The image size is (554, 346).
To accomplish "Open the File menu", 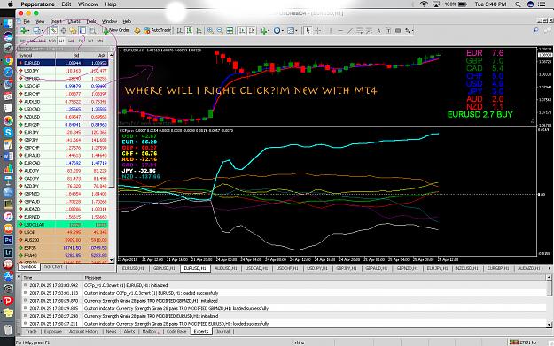I will tap(27, 21).
